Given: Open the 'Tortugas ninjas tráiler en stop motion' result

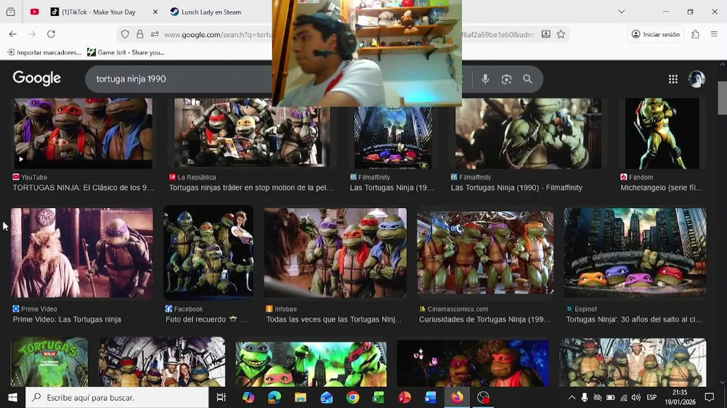Looking at the screenshot, I should pyautogui.click(x=251, y=188).
